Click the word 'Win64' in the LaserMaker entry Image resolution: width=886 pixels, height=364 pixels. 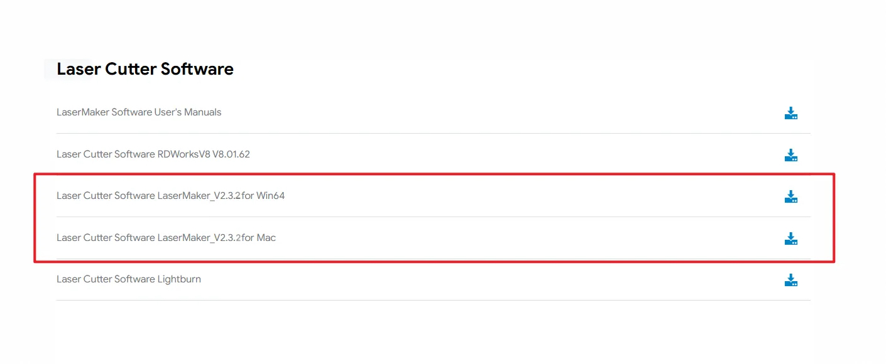point(270,196)
